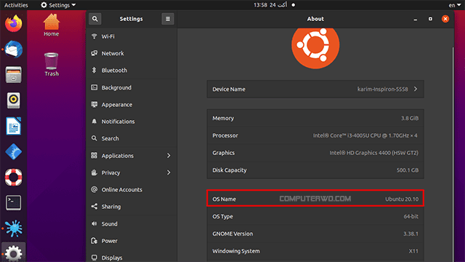Click the OS Type 64-bit row
This screenshot has height=262, width=465.
pyautogui.click(x=315, y=216)
